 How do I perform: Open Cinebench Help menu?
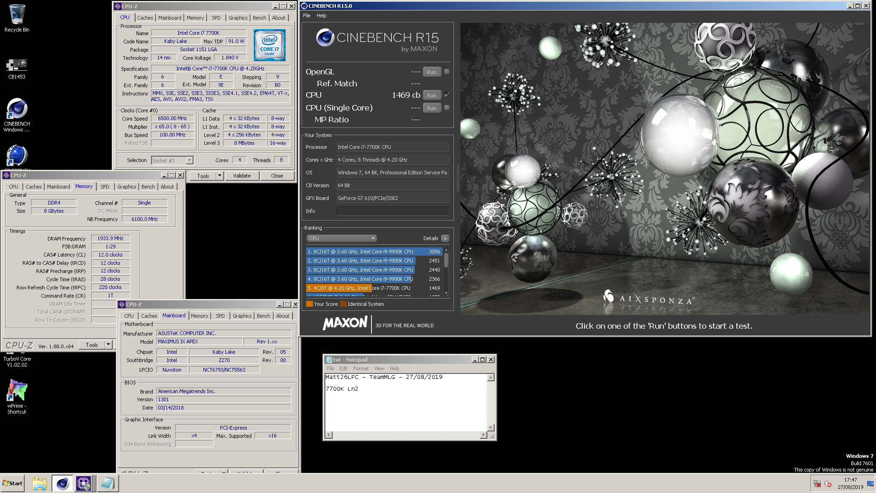tap(322, 16)
